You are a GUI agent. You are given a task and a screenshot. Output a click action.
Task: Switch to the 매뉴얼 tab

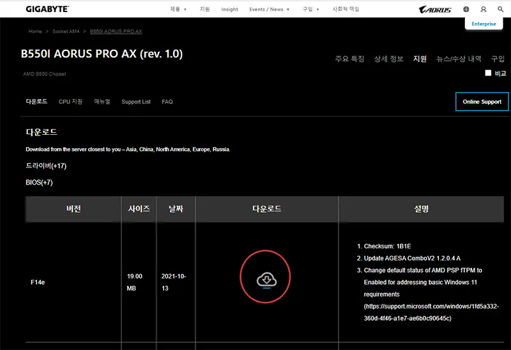102,102
